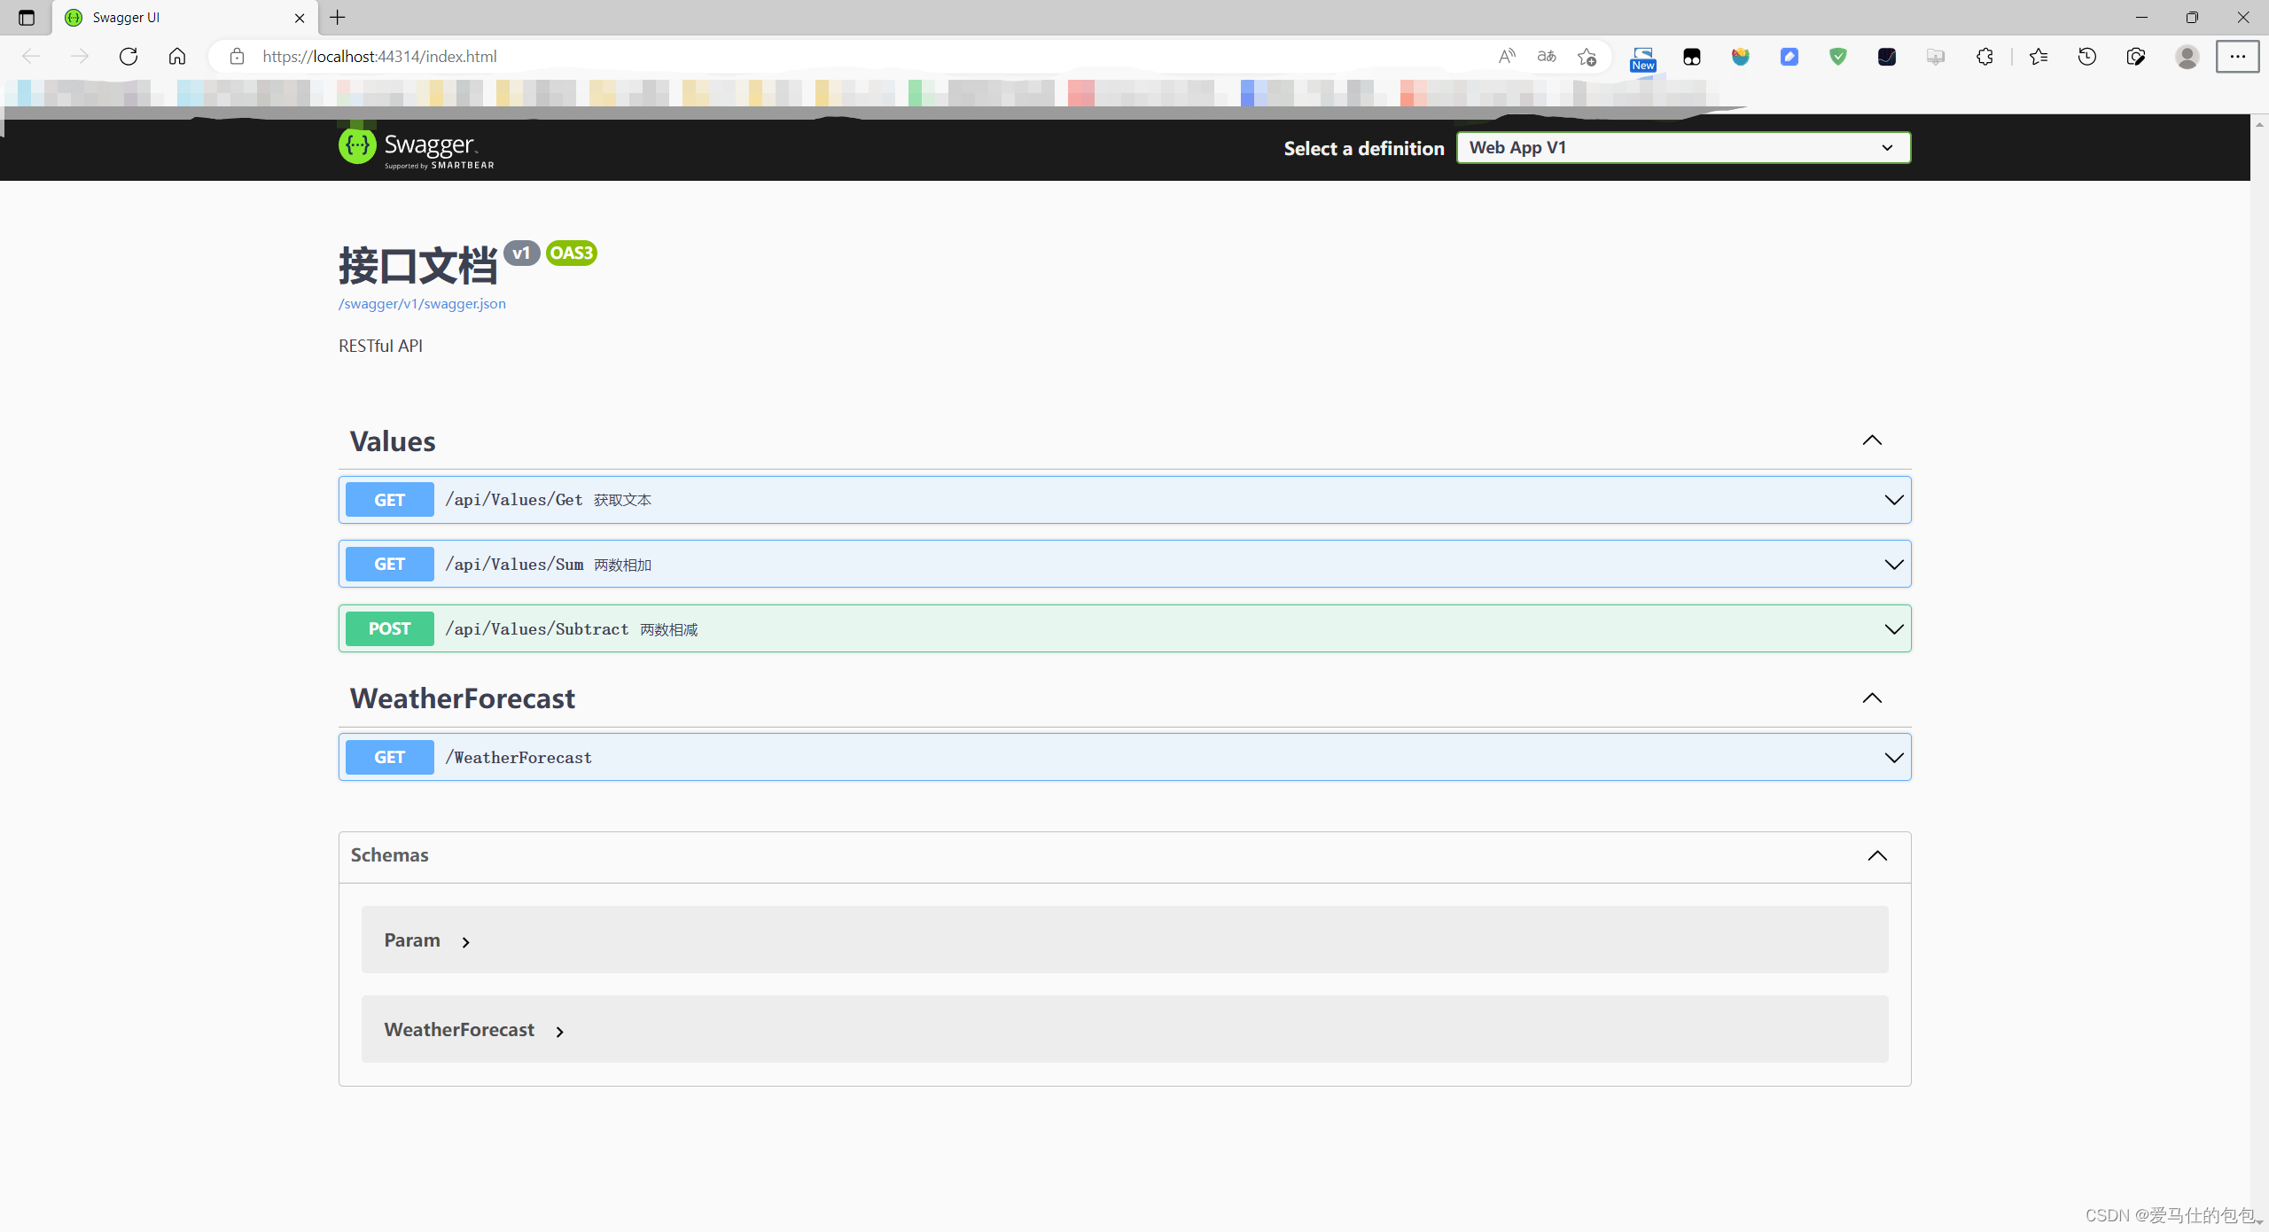Image resolution: width=2269 pixels, height=1232 pixels.
Task: Click the home page icon
Action: 177,57
